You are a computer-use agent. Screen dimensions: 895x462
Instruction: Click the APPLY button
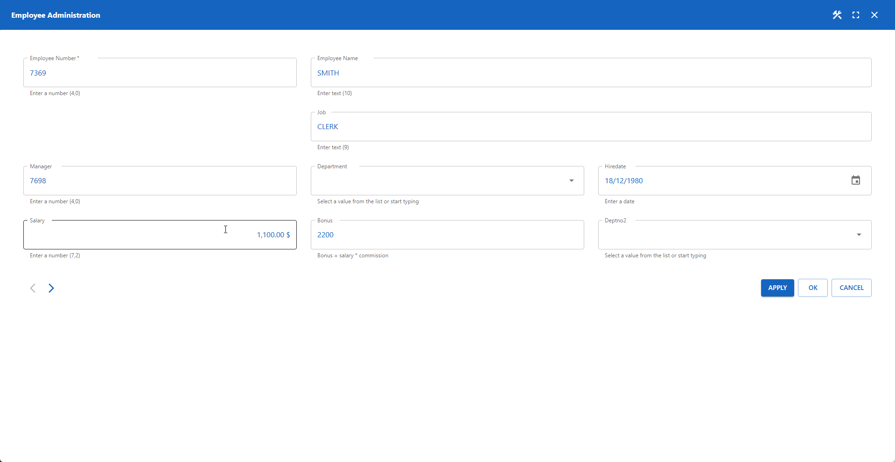tap(777, 288)
